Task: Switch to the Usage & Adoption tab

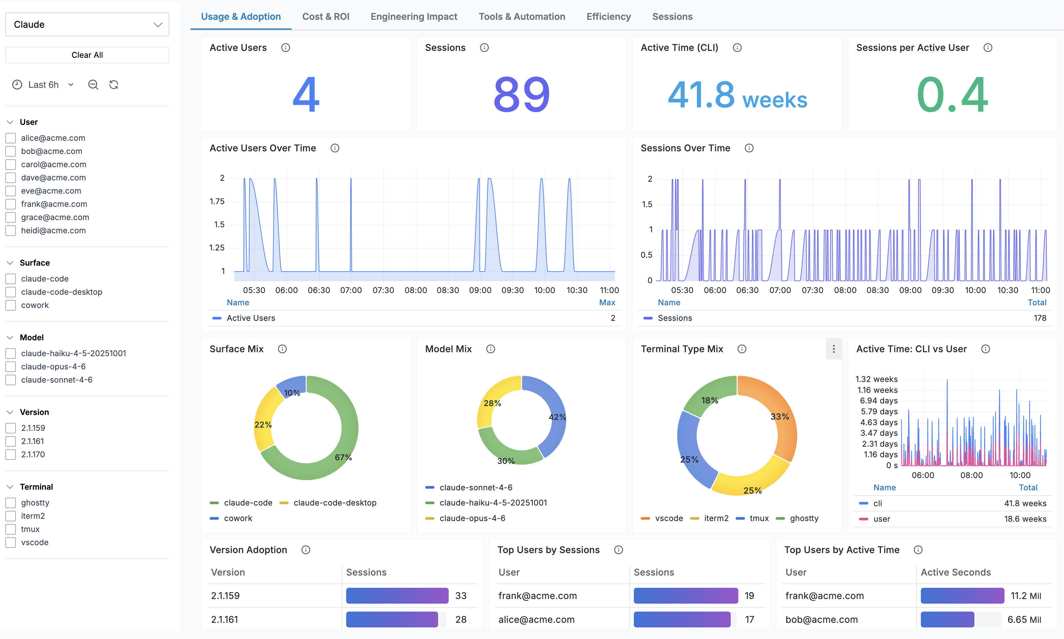Action: (x=241, y=17)
